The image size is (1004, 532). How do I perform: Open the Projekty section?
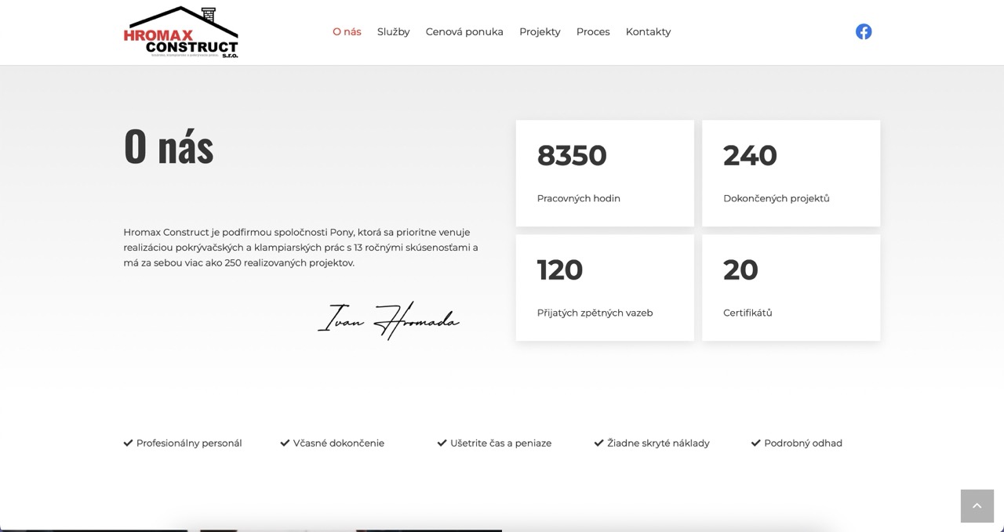point(540,32)
